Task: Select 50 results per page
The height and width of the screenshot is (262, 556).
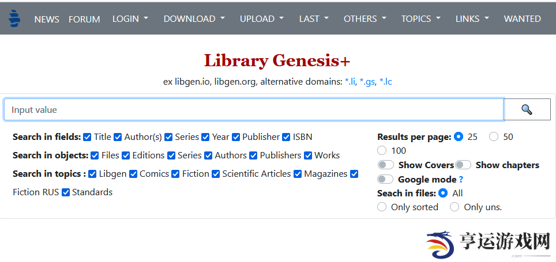Action: coord(494,136)
